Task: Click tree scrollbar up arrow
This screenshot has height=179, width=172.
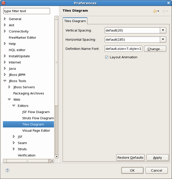Action: click(x=57, y=18)
